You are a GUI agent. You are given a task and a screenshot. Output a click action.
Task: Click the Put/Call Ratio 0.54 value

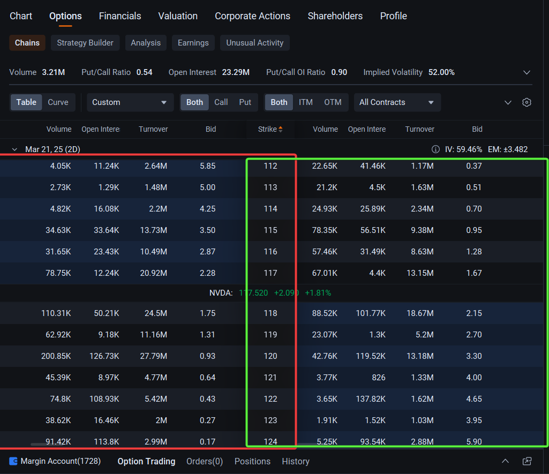pos(144,72)
